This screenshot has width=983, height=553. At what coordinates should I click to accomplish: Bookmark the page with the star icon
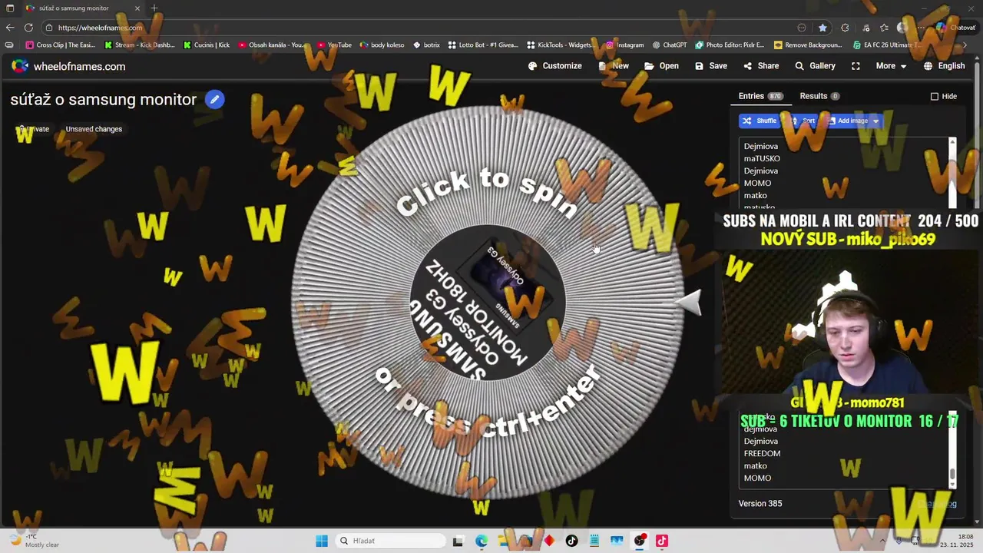[x=822, y=28]
